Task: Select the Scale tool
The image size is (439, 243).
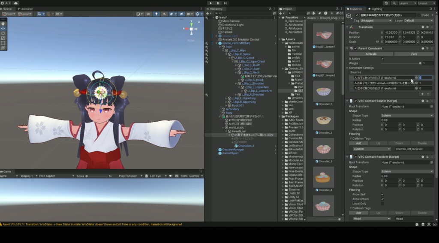Action: point(3,38)
